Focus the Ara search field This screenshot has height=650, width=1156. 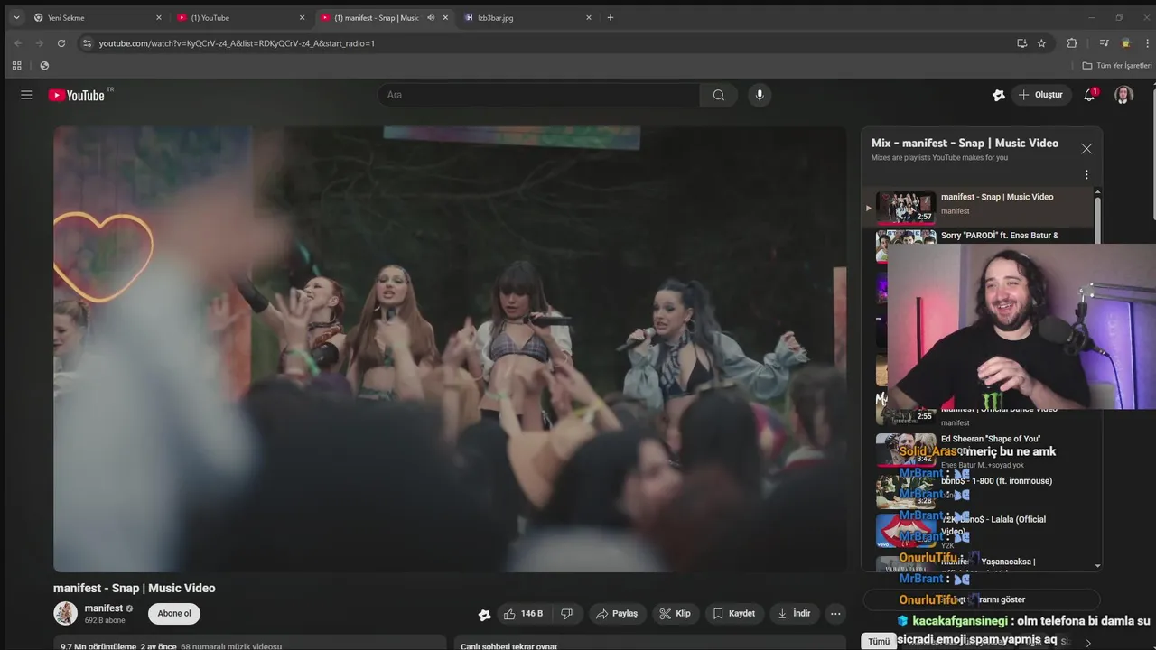point(539,95)
